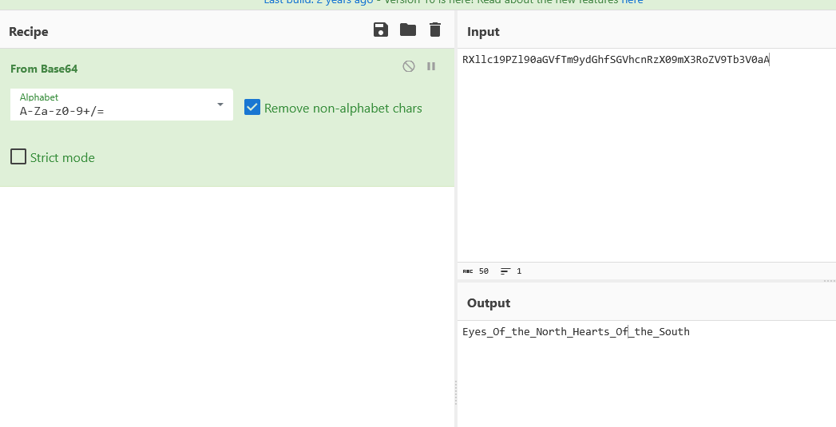Screen dimensions: 836x427
Task: Click the line count icon under the input
Action: [505, 271]
